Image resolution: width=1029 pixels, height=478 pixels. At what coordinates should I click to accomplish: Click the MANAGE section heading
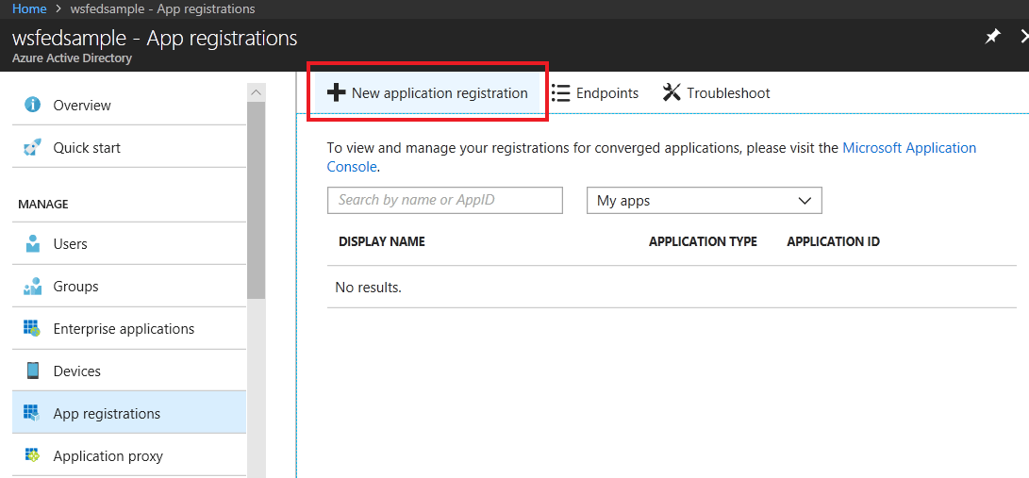43,204
